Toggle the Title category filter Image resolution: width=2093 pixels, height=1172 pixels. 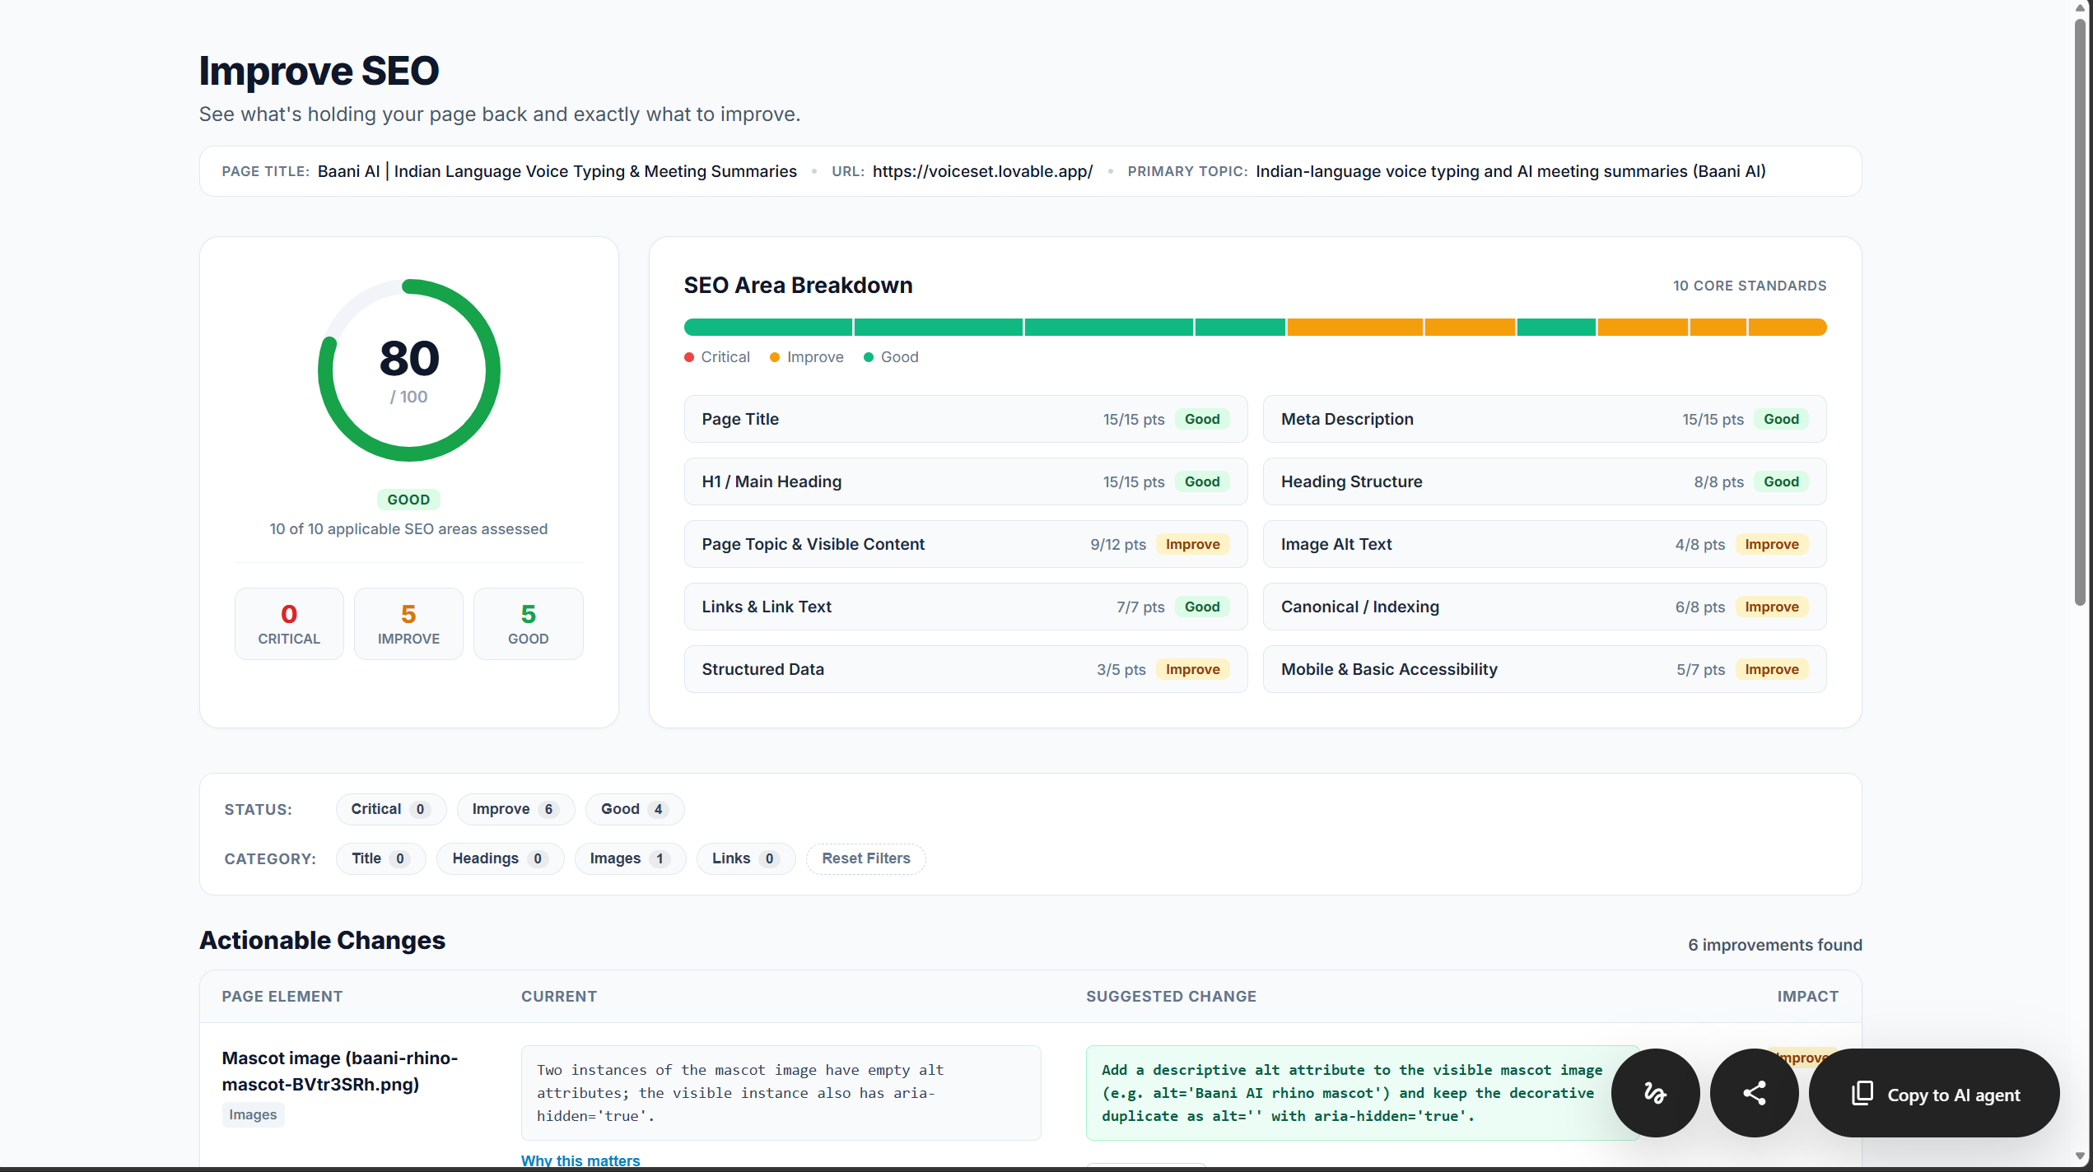click(x=380, y=858)
